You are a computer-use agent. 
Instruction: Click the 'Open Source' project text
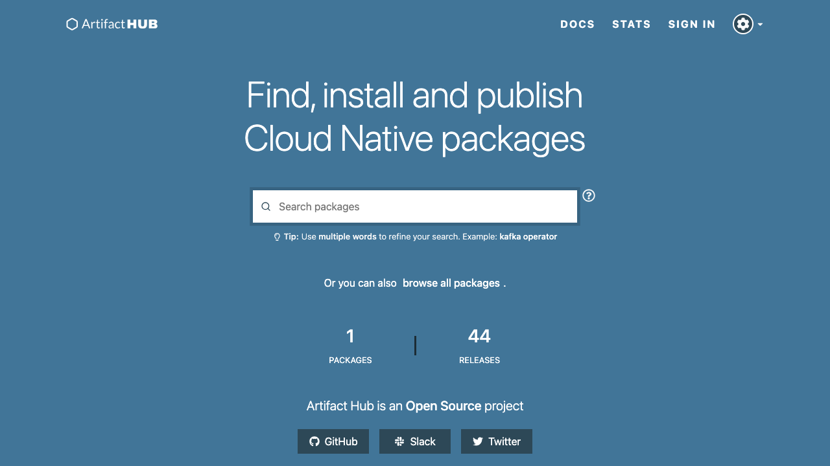[x=444, y=406]
